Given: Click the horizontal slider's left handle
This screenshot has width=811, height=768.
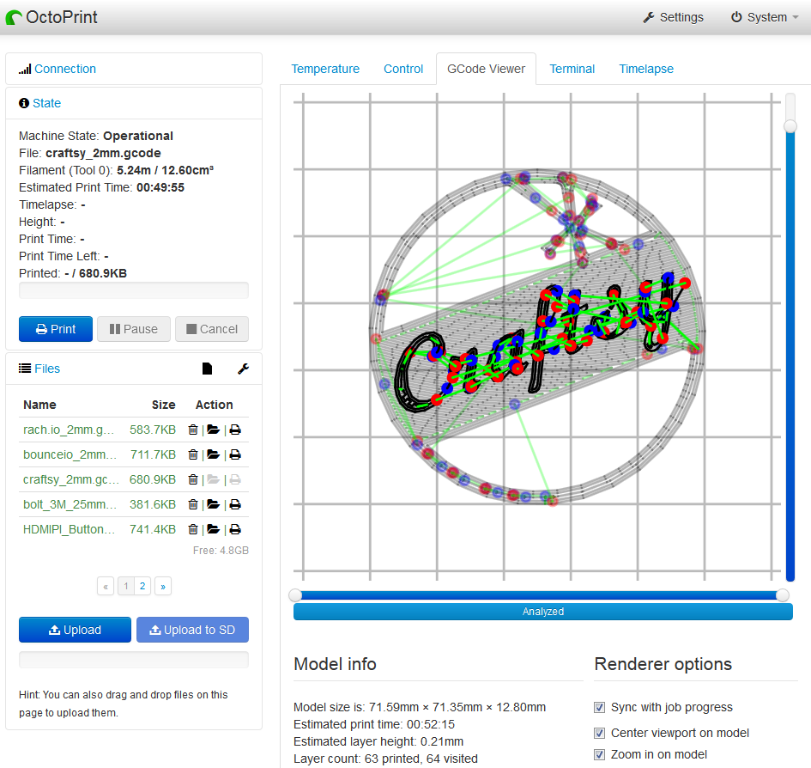Looking at the screenshot, I should 295,595.
